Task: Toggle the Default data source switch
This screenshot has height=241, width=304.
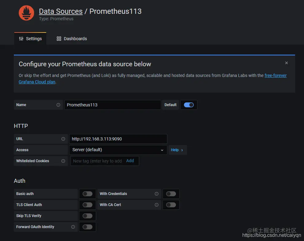Action: [x=189, y=105]
